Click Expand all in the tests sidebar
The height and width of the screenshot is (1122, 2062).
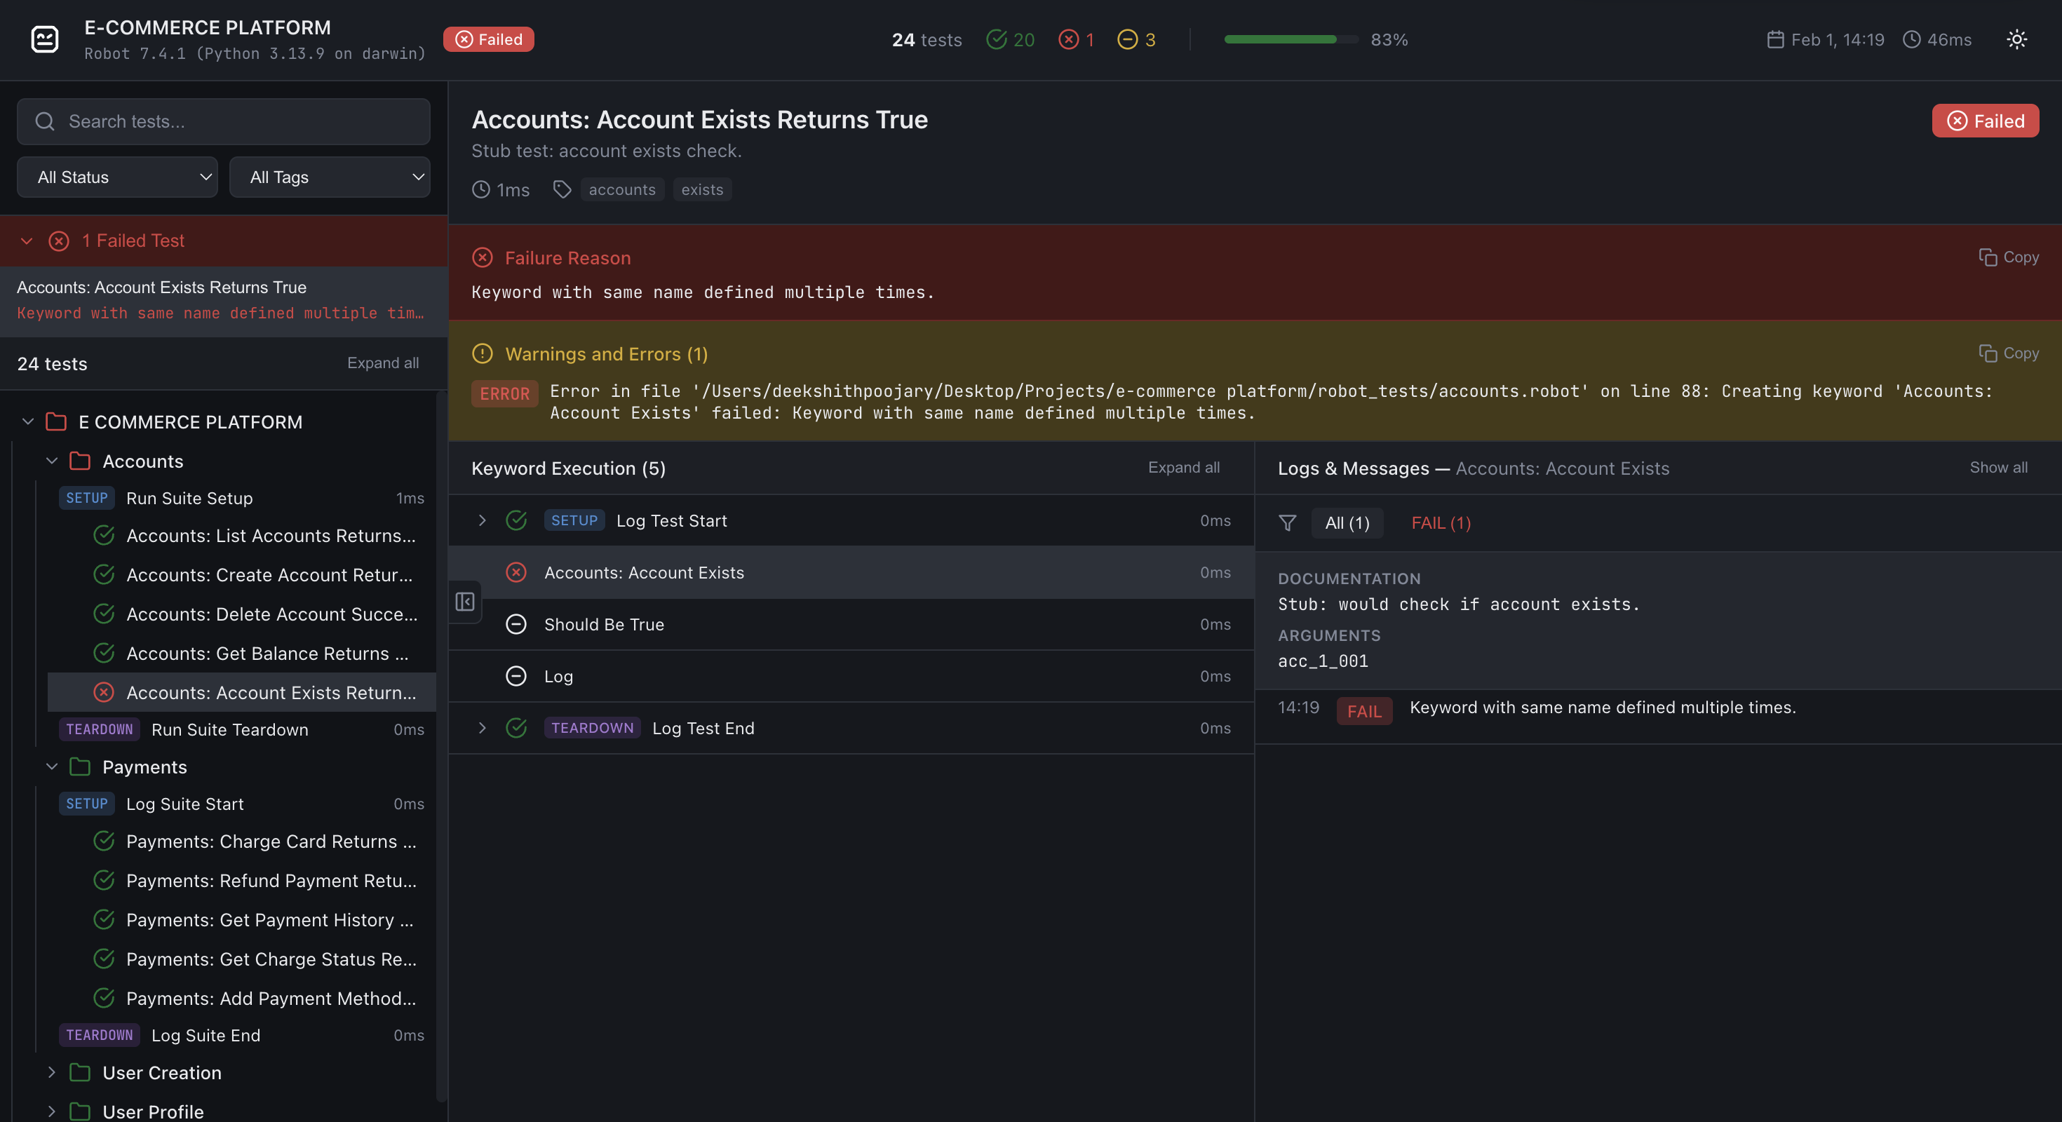point(383,363)
